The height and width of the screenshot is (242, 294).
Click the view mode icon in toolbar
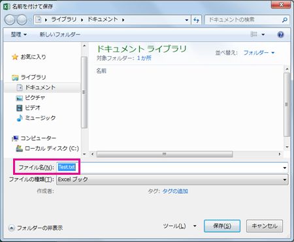pos(253,35)
